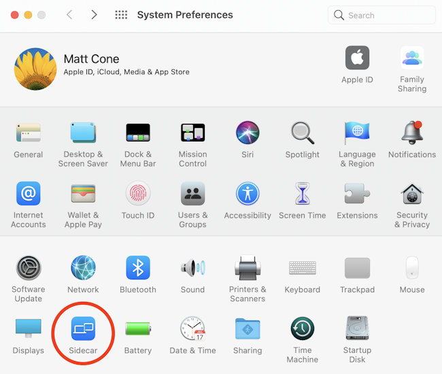Show all preferences grid button

[x=121, y=15]
